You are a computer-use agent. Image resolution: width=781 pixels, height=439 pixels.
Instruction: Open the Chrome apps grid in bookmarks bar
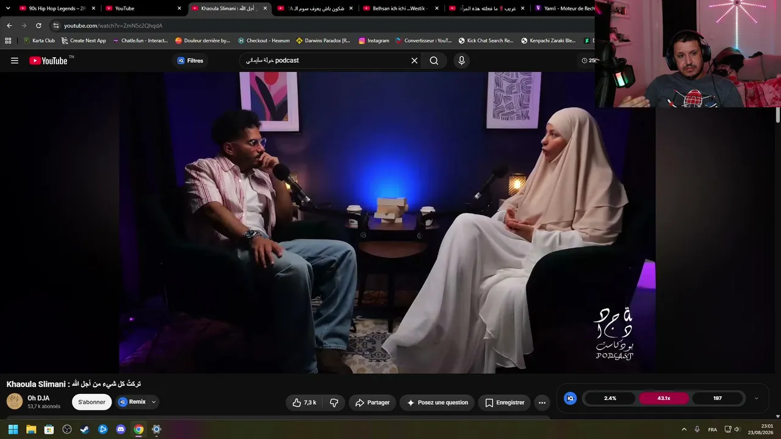(8, 41)
